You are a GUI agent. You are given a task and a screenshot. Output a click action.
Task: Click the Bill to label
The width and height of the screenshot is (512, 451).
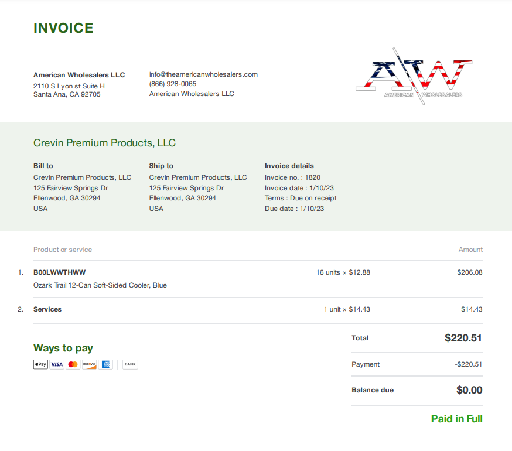43,166
